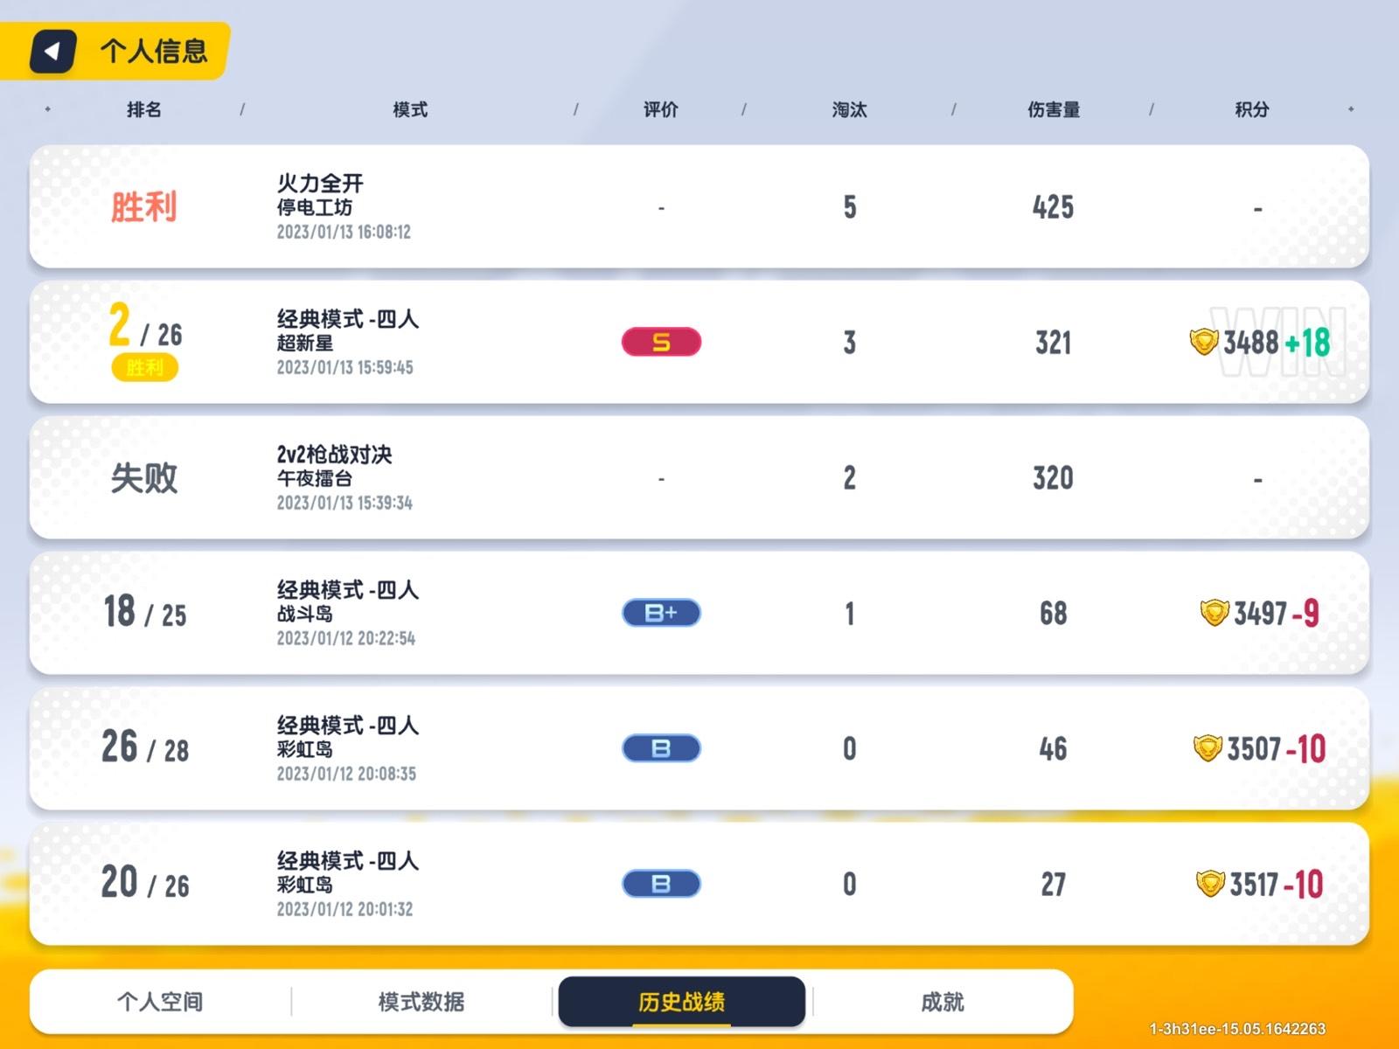Open the 战斗岛 match ranked 18/25
1399x1049 pixels.
point(699,613)
